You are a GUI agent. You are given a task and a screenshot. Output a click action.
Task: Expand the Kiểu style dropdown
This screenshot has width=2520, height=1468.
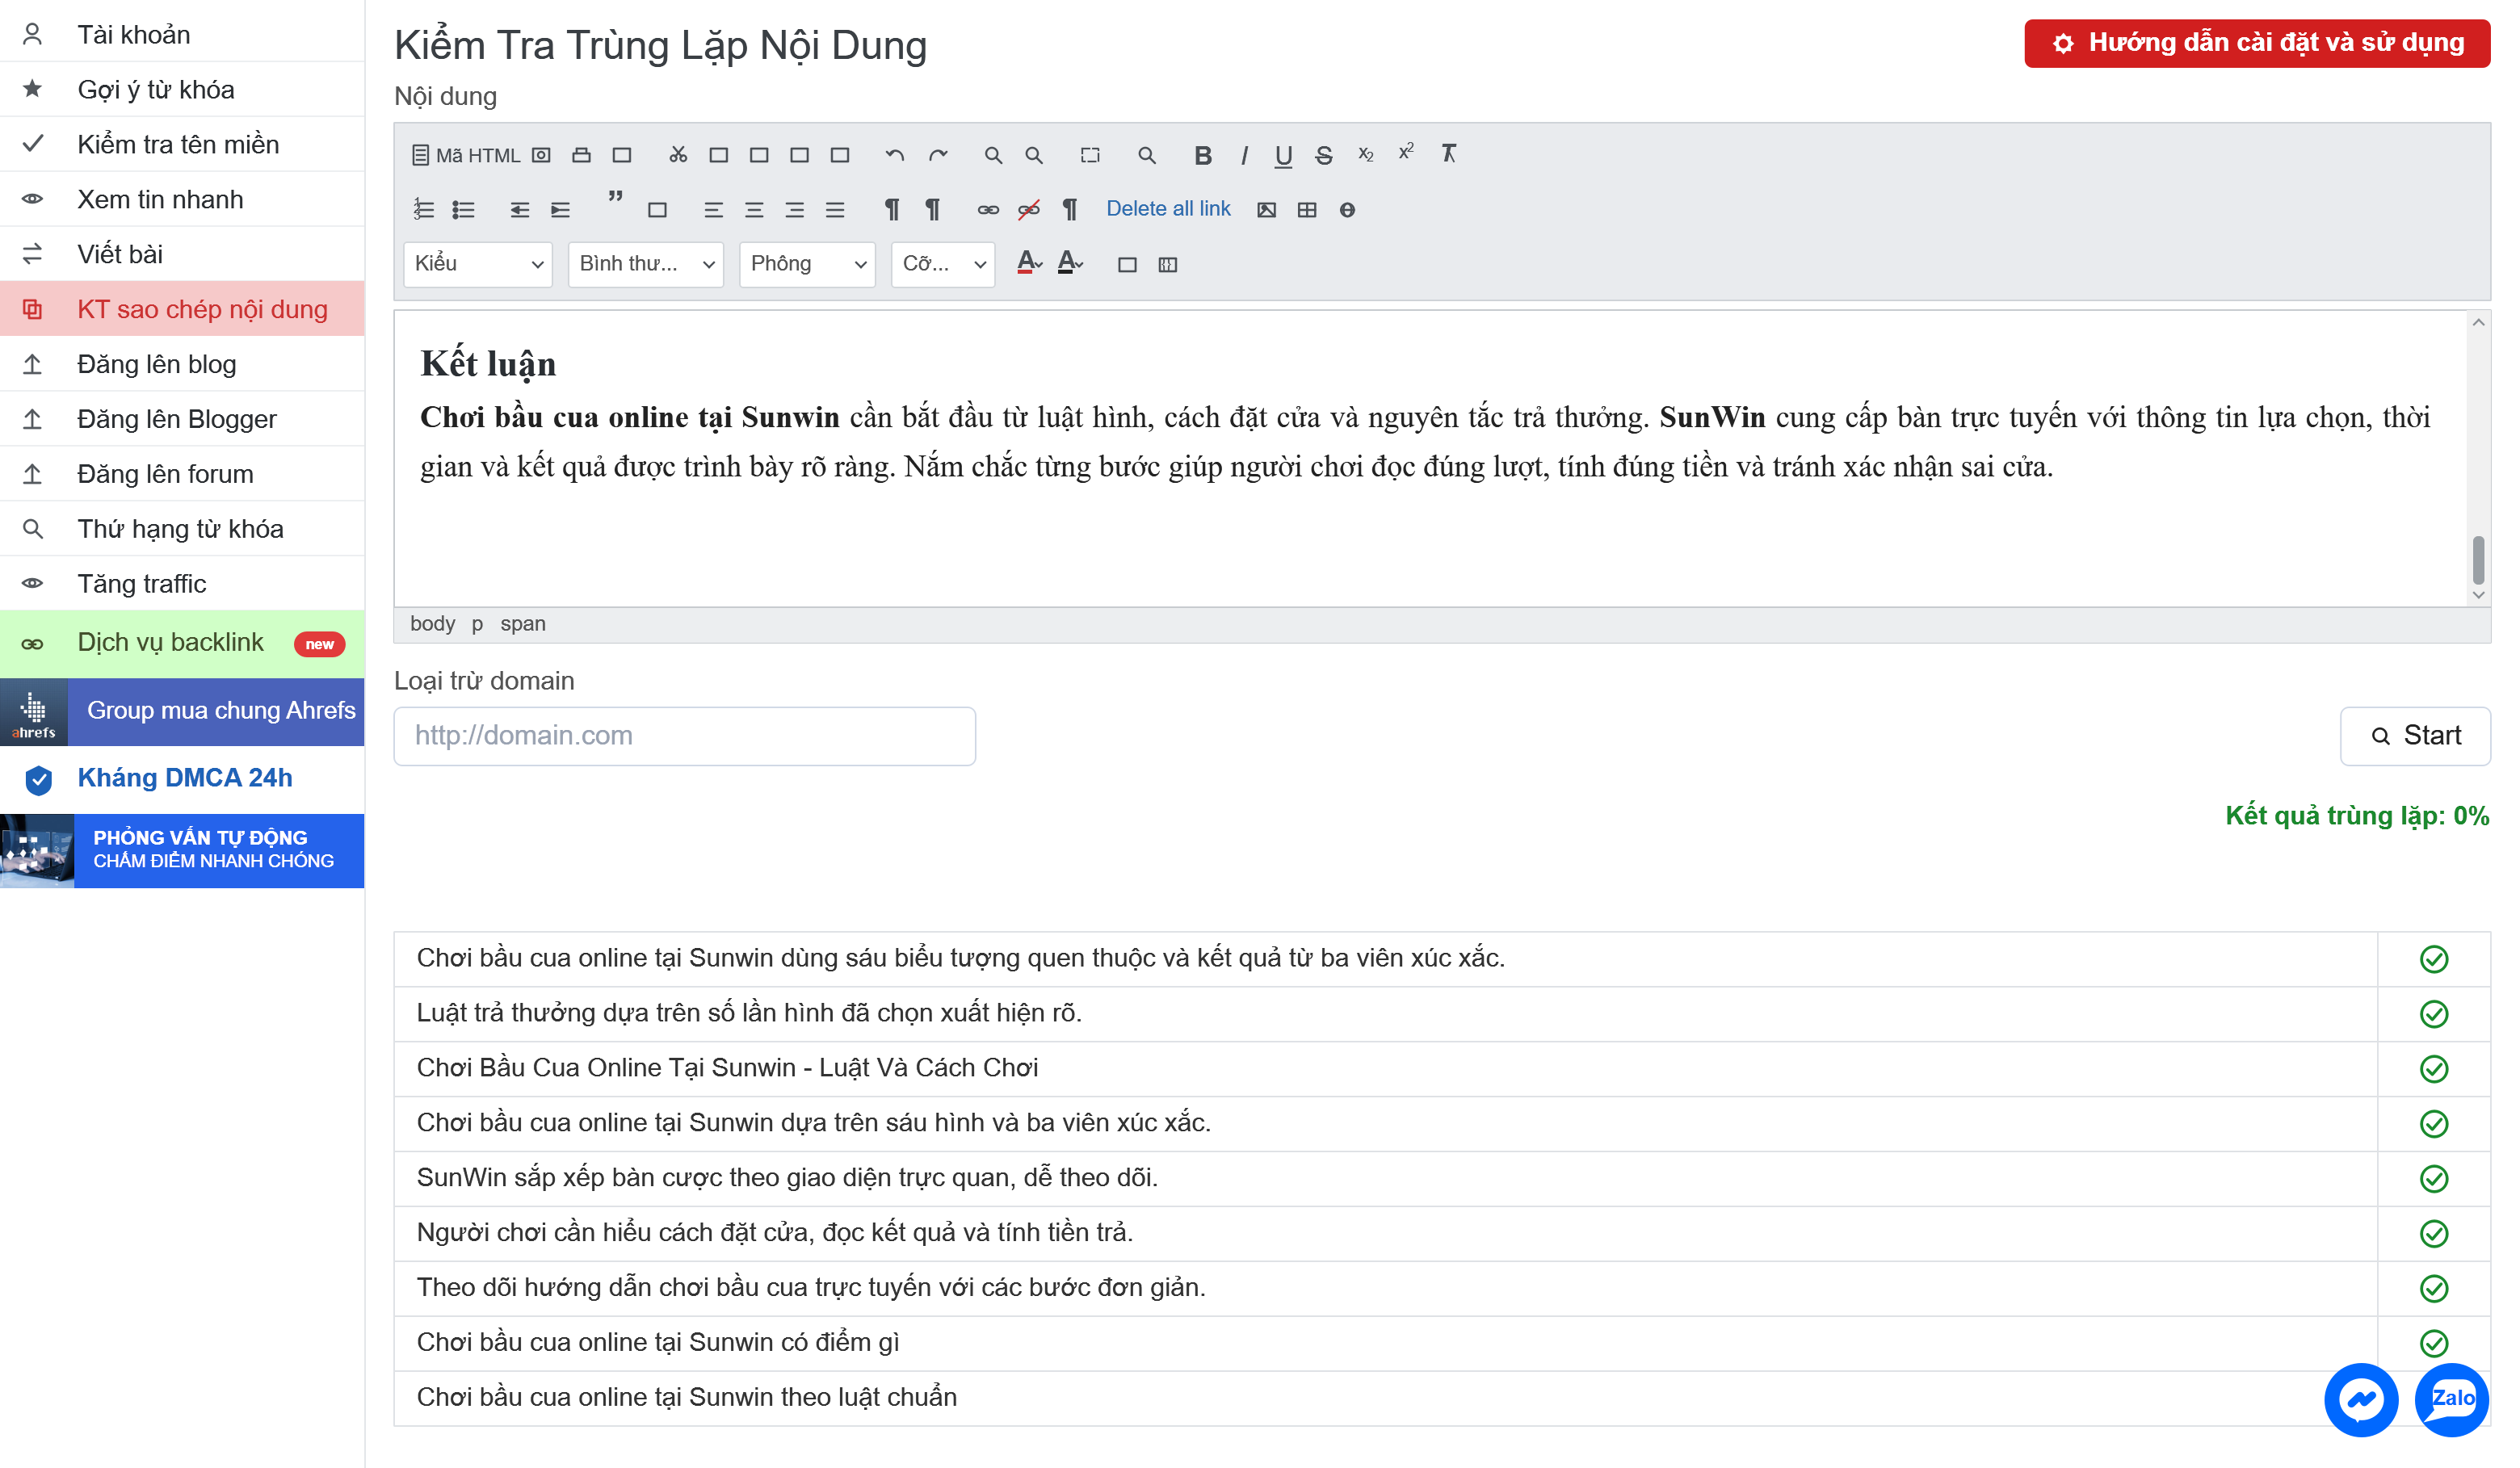tap(478, 264)
